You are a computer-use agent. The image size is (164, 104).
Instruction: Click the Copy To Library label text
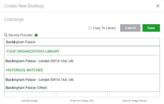coord(104,28)
